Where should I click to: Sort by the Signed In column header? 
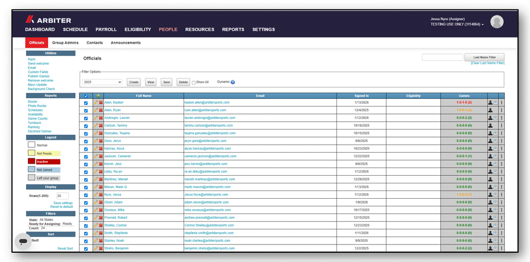point(361,96)
